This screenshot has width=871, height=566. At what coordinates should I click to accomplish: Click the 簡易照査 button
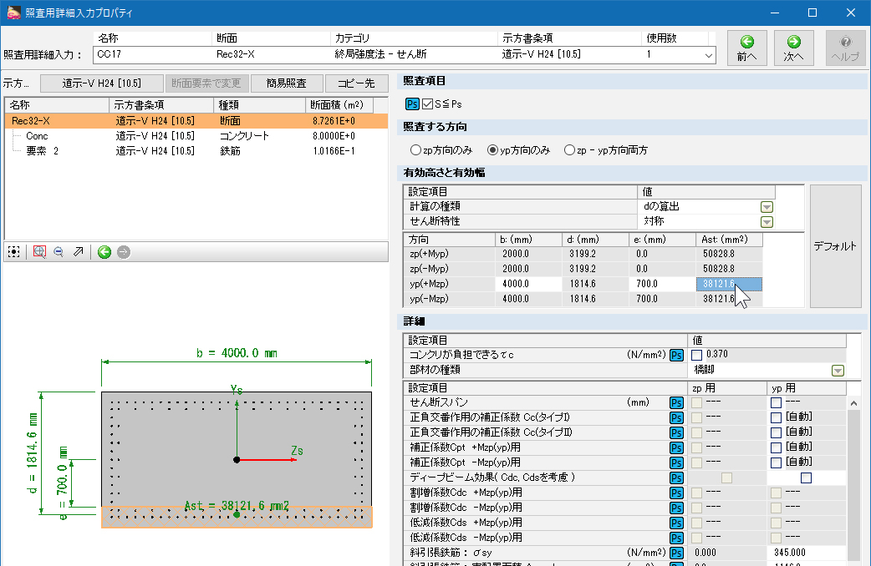click(287, 83)
